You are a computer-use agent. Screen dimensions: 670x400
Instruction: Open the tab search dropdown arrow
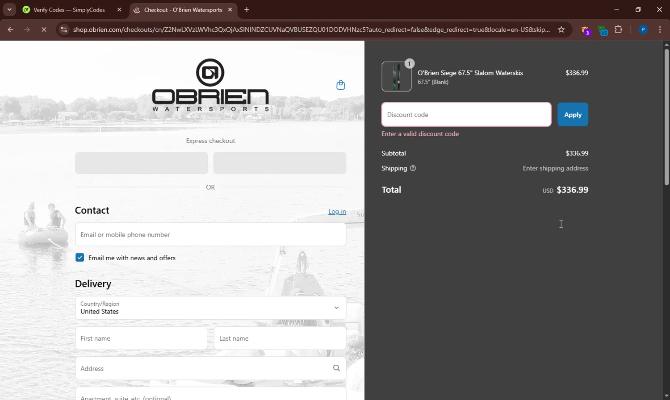9,9
